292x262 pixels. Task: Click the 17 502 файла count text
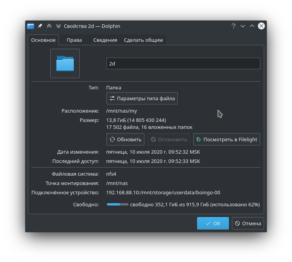click(x=149, y=127)
